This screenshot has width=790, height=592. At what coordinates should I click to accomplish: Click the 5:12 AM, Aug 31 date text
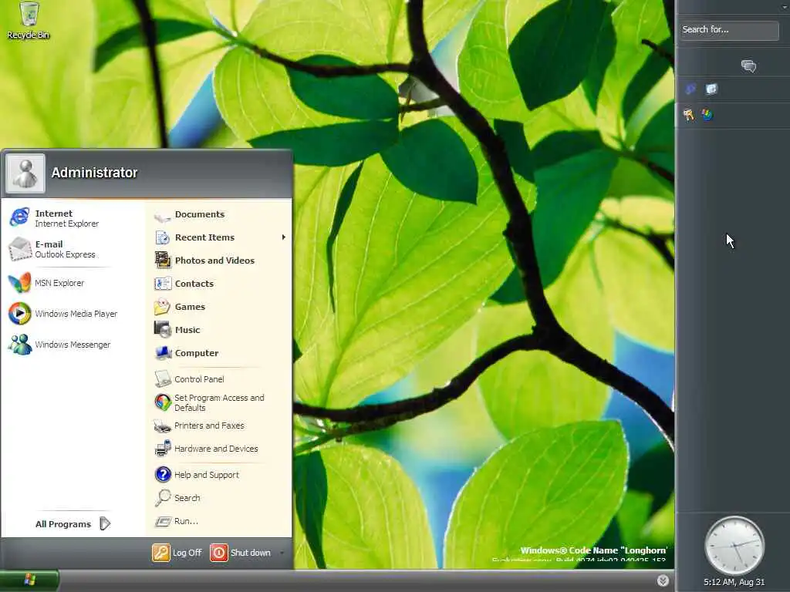[734, 583]
